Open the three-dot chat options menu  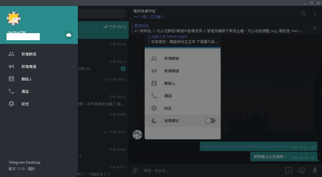point(315,14)
